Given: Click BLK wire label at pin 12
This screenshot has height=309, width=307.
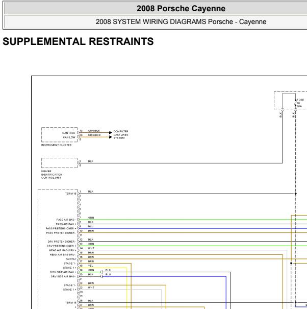Looking at the screenshot, I should (x=91, y=240).
